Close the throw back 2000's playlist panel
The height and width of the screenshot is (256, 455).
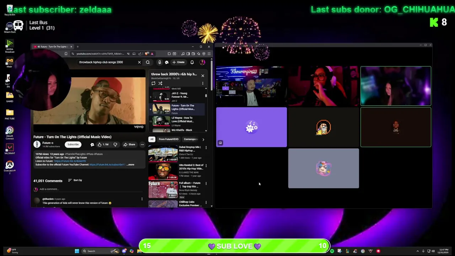203,76
